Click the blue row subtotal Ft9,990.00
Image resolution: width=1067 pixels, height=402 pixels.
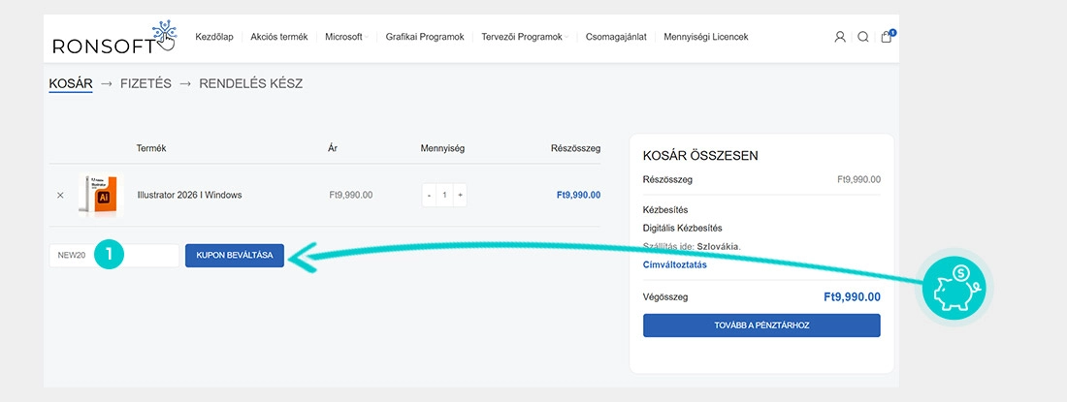coord(578,195)
